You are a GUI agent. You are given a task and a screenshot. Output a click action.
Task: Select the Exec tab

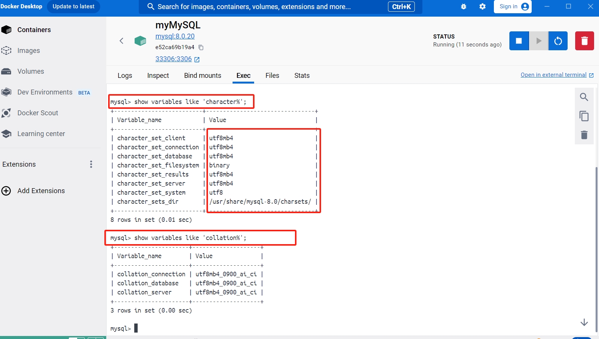point(244,76)
